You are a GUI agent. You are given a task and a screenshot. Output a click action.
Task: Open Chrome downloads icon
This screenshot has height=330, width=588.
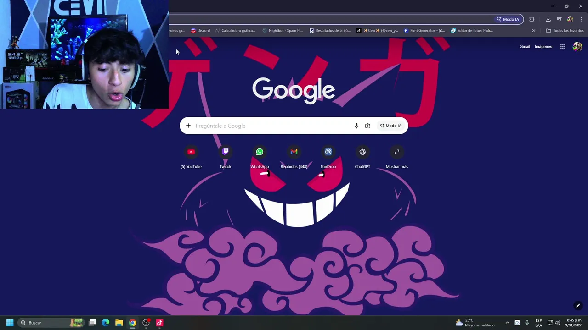548,19
